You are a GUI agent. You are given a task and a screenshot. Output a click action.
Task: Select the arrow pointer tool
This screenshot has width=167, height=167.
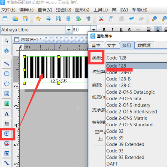[7, 41]
